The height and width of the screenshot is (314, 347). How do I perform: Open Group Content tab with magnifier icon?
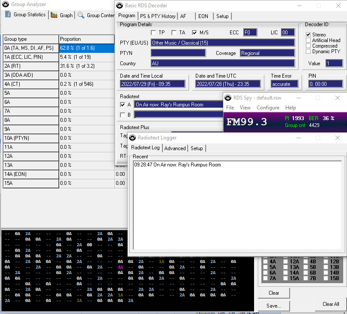click(81, 15)
